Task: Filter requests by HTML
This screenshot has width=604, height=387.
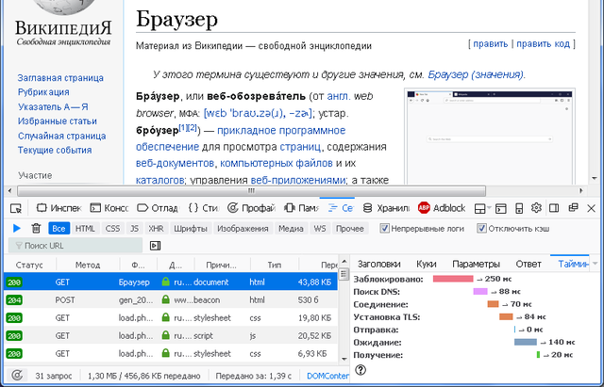Action: 85,228
